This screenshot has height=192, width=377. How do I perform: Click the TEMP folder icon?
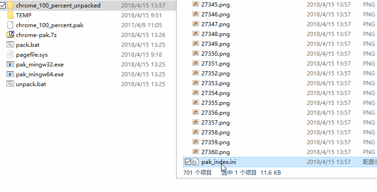(x=10, y=15)
